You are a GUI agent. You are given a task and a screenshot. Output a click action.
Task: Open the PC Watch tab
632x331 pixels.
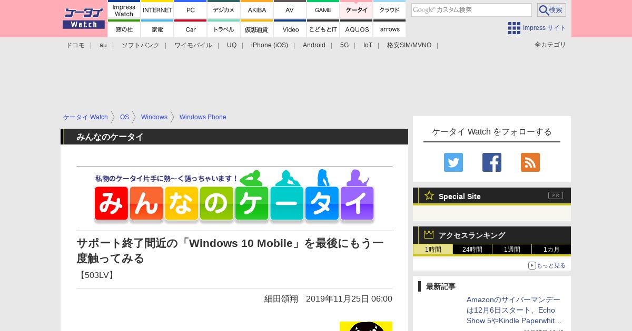click(x=190, y=10)
